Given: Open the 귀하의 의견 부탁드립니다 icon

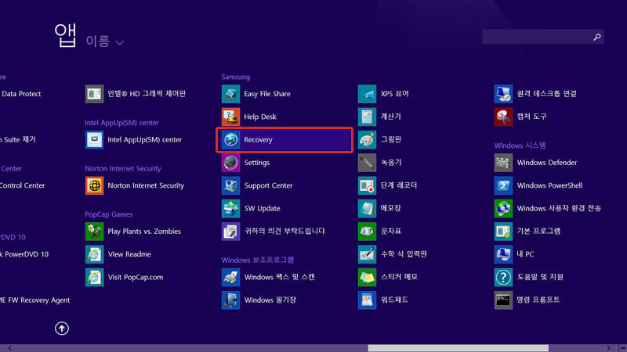Looking at the screenshot, I should [x=230, y=232].
